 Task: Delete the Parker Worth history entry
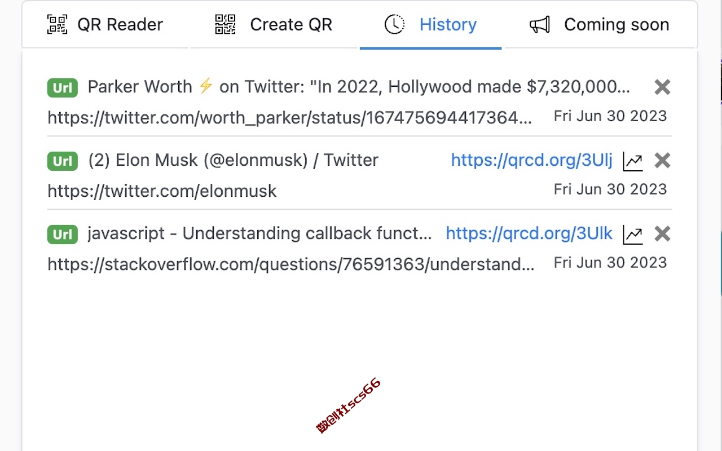662,87
